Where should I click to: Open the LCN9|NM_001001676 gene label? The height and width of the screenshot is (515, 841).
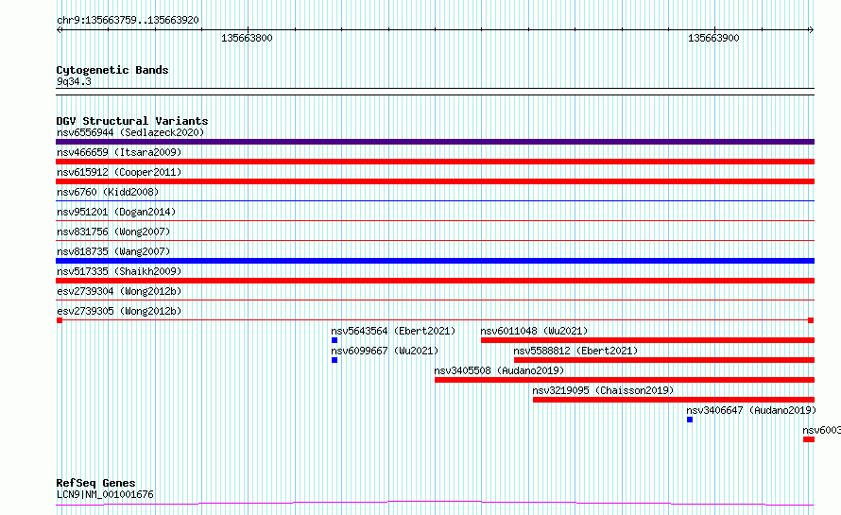pos(105,494)
